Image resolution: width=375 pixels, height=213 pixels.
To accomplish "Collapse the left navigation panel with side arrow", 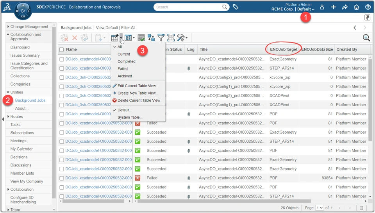I will click(x=3, y=119).
